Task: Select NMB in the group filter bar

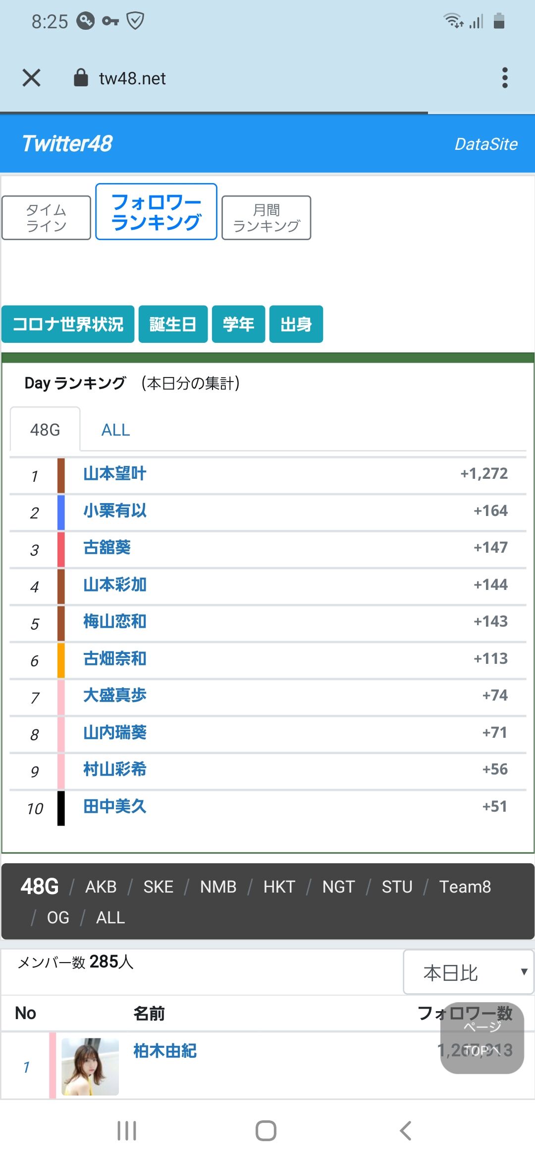Action: click(x=218, y=887)
